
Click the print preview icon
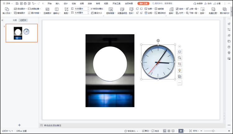(x=29, y=3)
